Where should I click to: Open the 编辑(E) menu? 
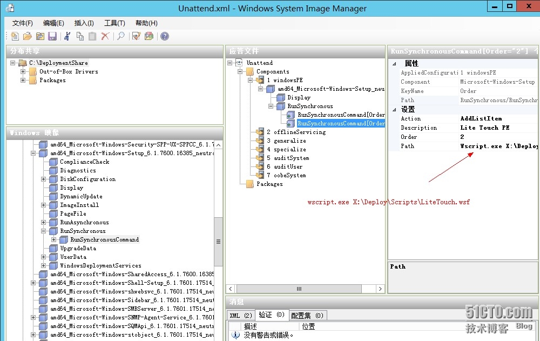click(53, 23)
